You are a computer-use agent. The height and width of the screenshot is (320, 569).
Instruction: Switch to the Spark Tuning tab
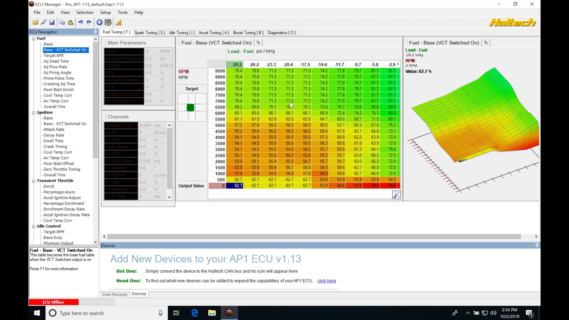click(149, 33)
